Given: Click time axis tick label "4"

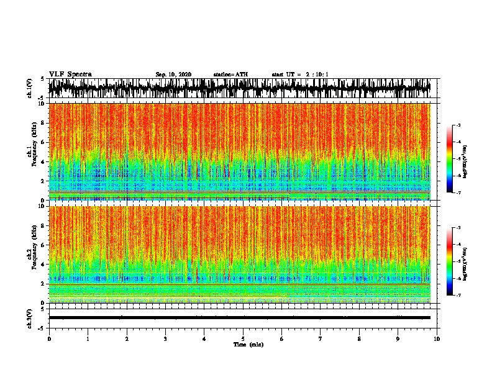Looking at the screenshot, I should (204, 339).
